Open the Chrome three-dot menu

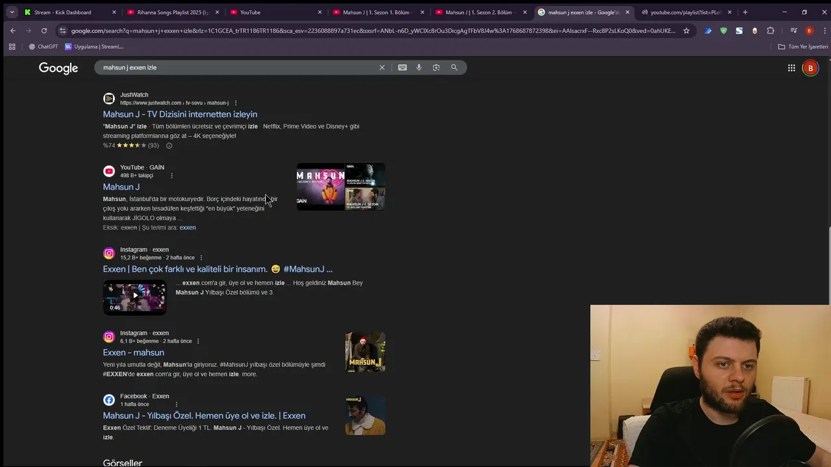coord(823,30)
